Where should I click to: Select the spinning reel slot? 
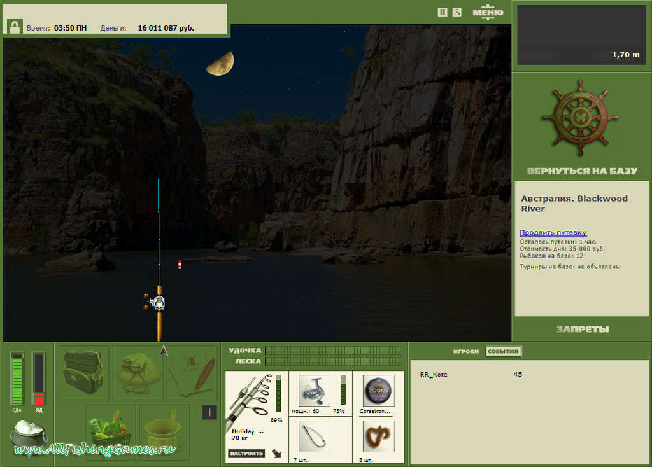click(315, 390)
